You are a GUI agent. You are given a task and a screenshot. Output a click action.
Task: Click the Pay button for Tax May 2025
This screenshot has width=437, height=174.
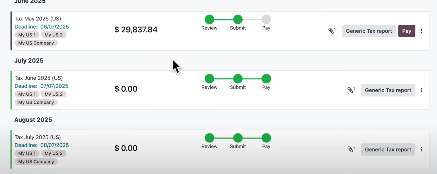(x=407, y=31)
